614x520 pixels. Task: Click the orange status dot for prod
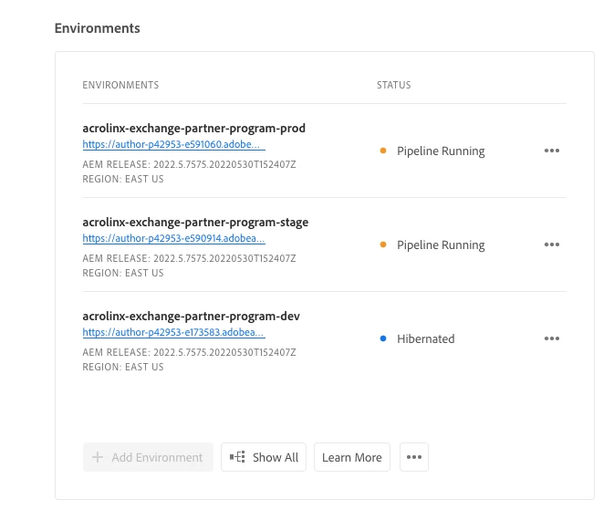(383, 151)
